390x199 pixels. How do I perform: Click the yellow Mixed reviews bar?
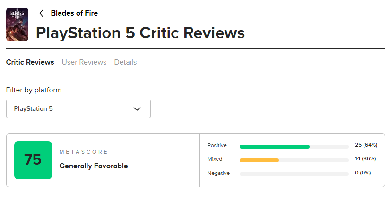click(x=259, y=160)
